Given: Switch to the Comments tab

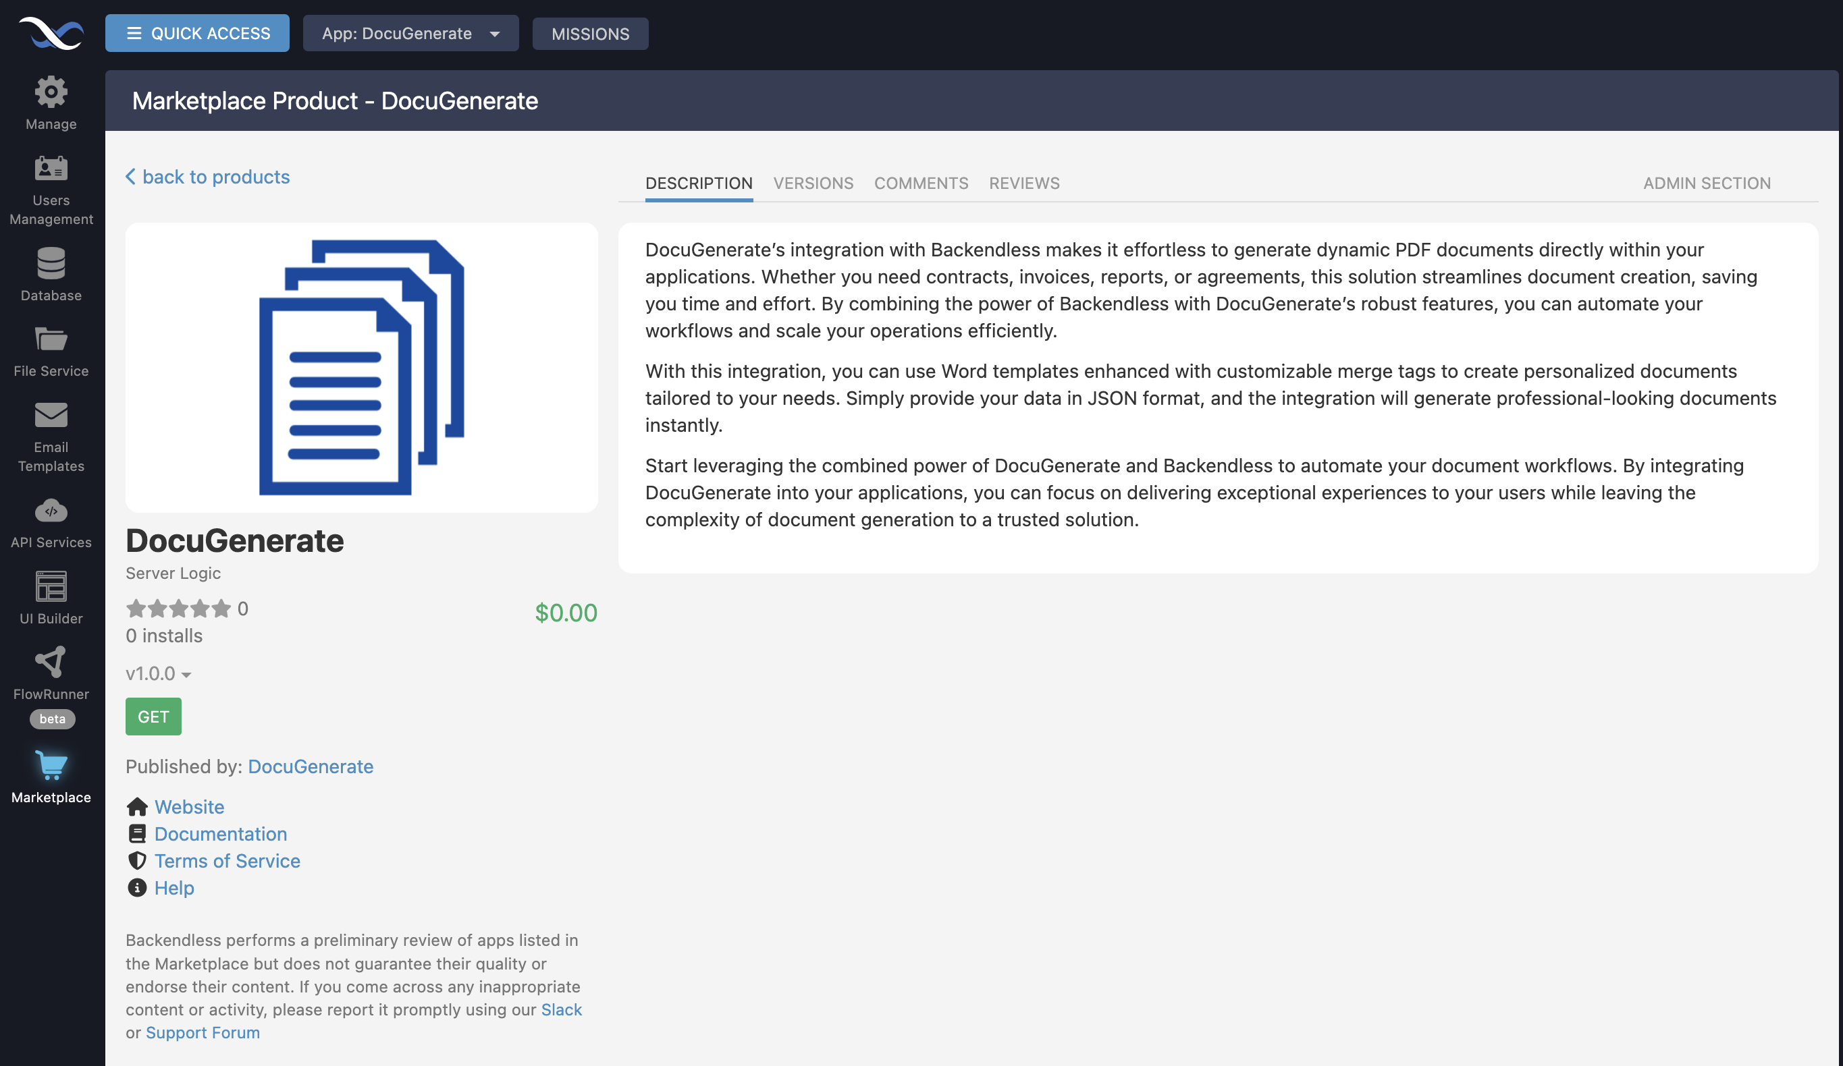Looking at the screenshot, I should coord(921,183).
